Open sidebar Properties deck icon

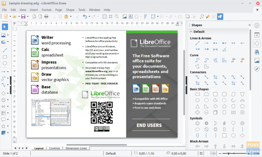pos(257,35)
